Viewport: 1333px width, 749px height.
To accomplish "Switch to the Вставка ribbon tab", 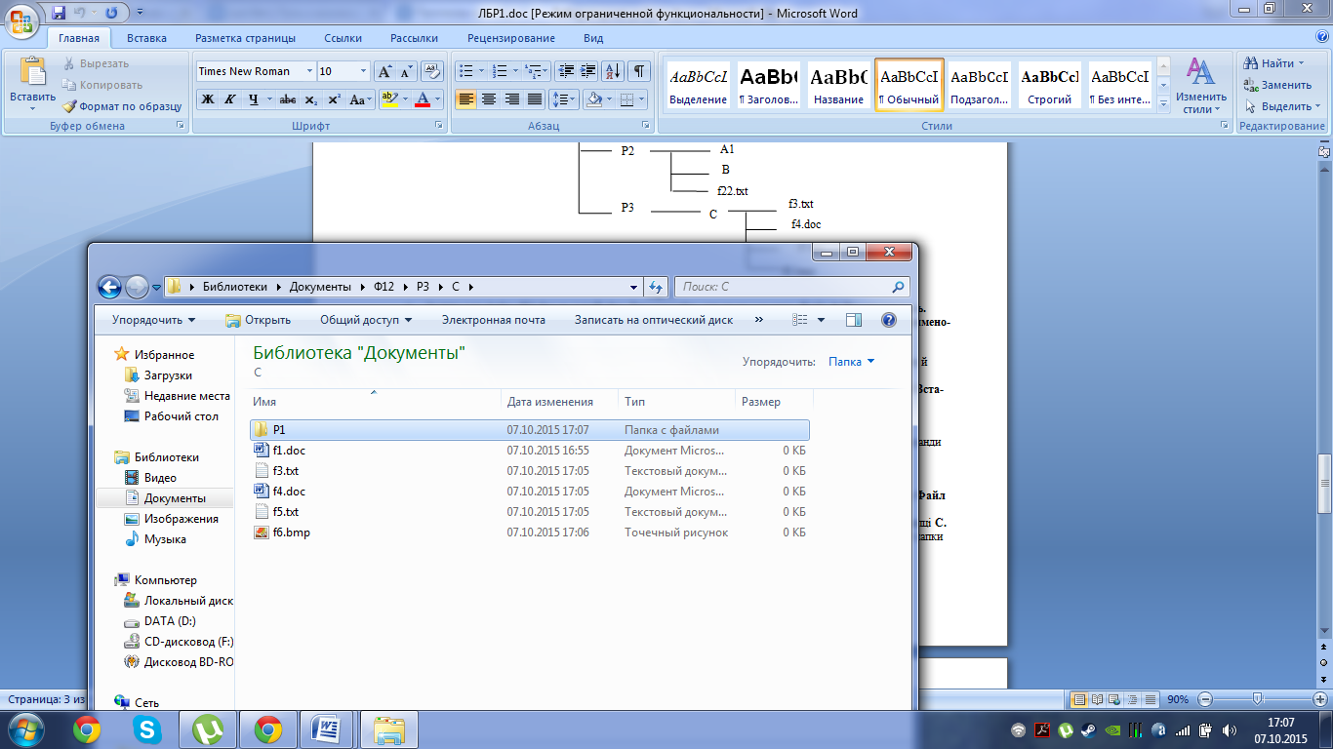I will [146, 38].
